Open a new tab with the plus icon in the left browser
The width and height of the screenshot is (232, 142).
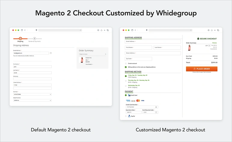(105, 30)
